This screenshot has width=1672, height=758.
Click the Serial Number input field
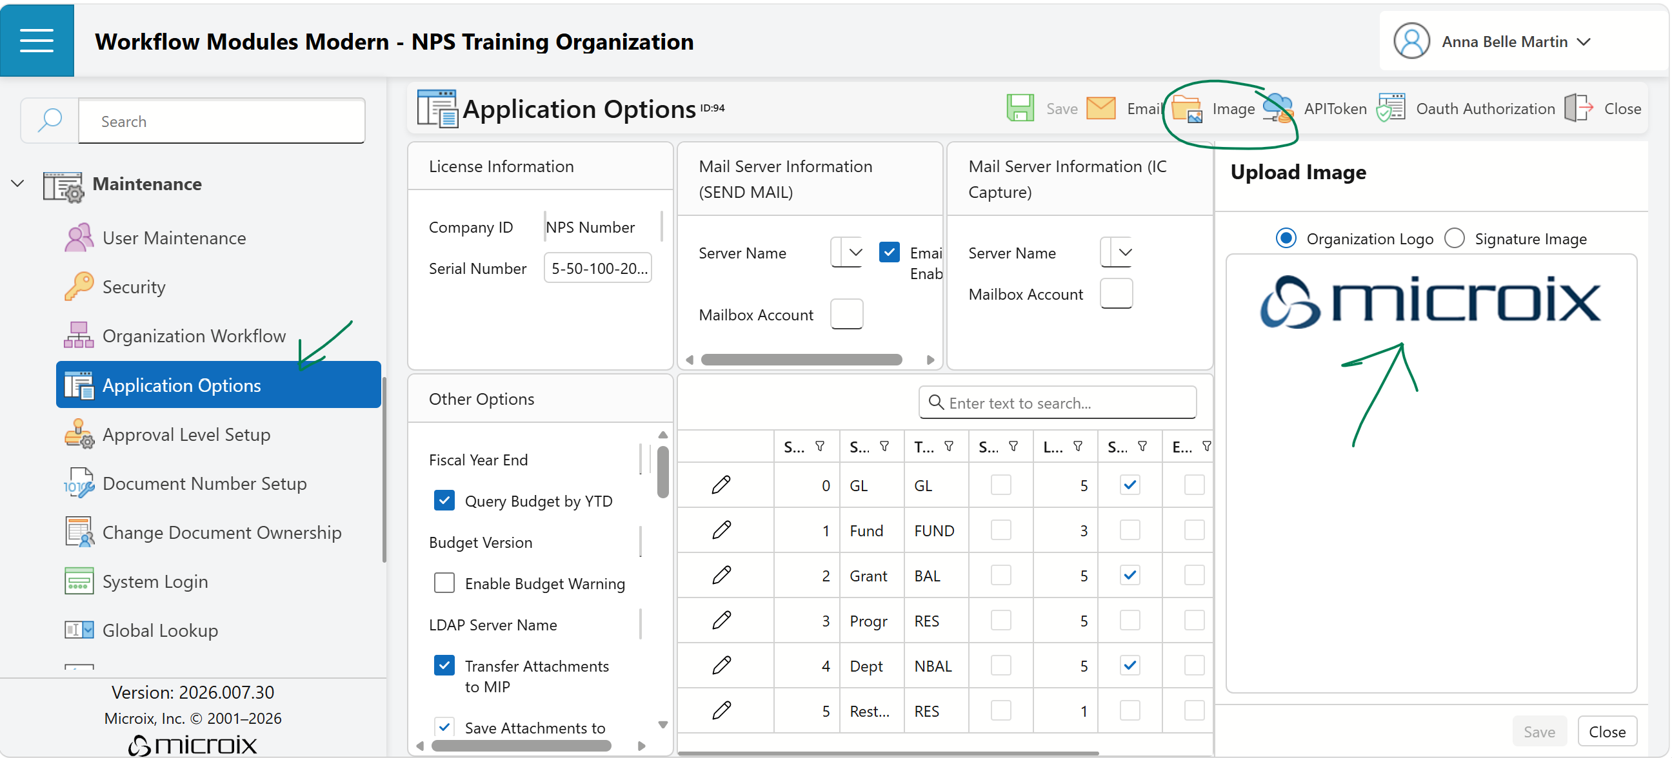[x=598, y=267]
